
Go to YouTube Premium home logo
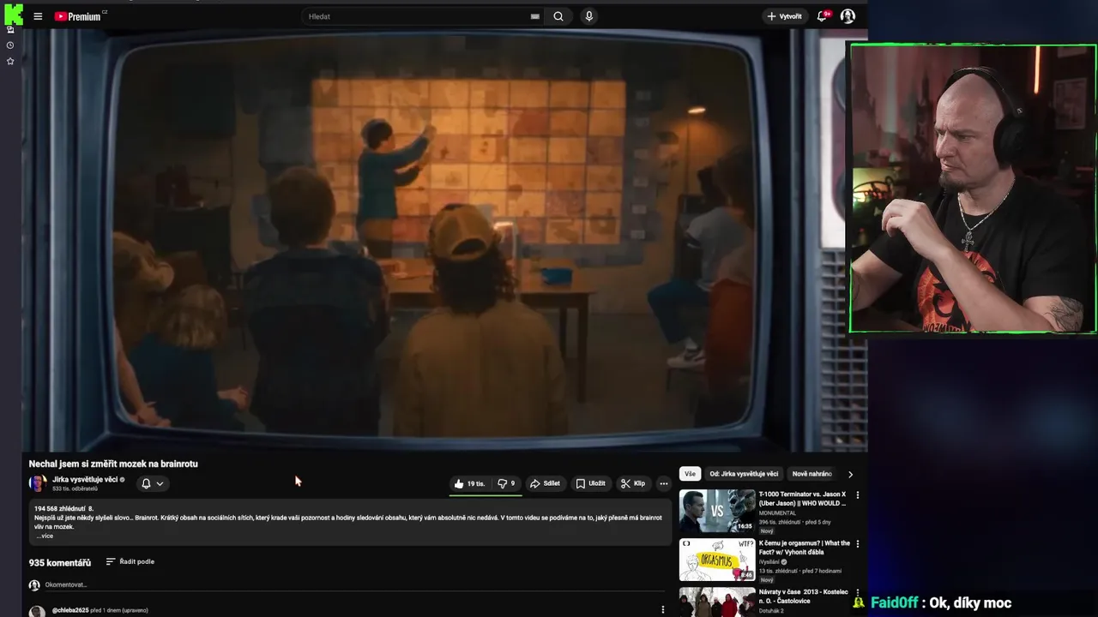[80, 16]
